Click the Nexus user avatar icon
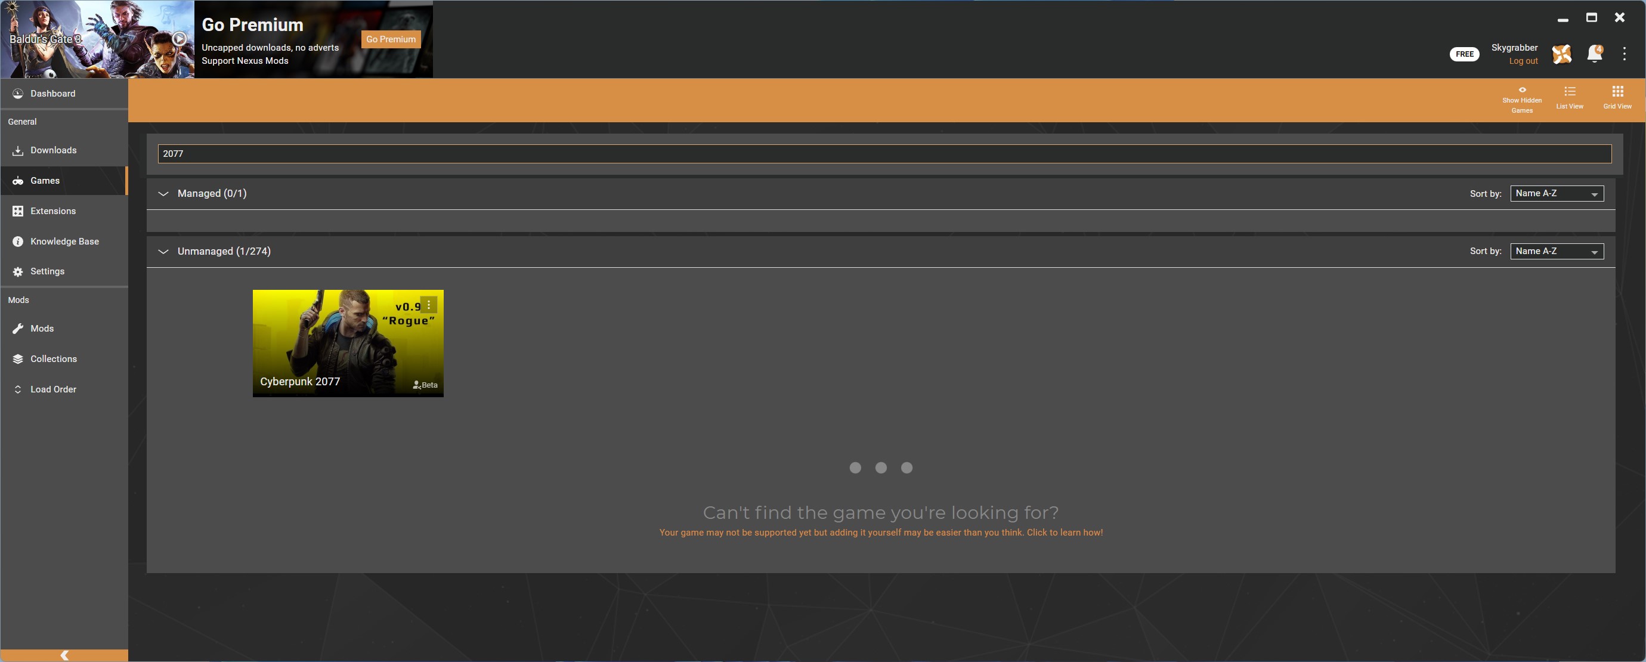1646x662 pixels. (1562, 54)
